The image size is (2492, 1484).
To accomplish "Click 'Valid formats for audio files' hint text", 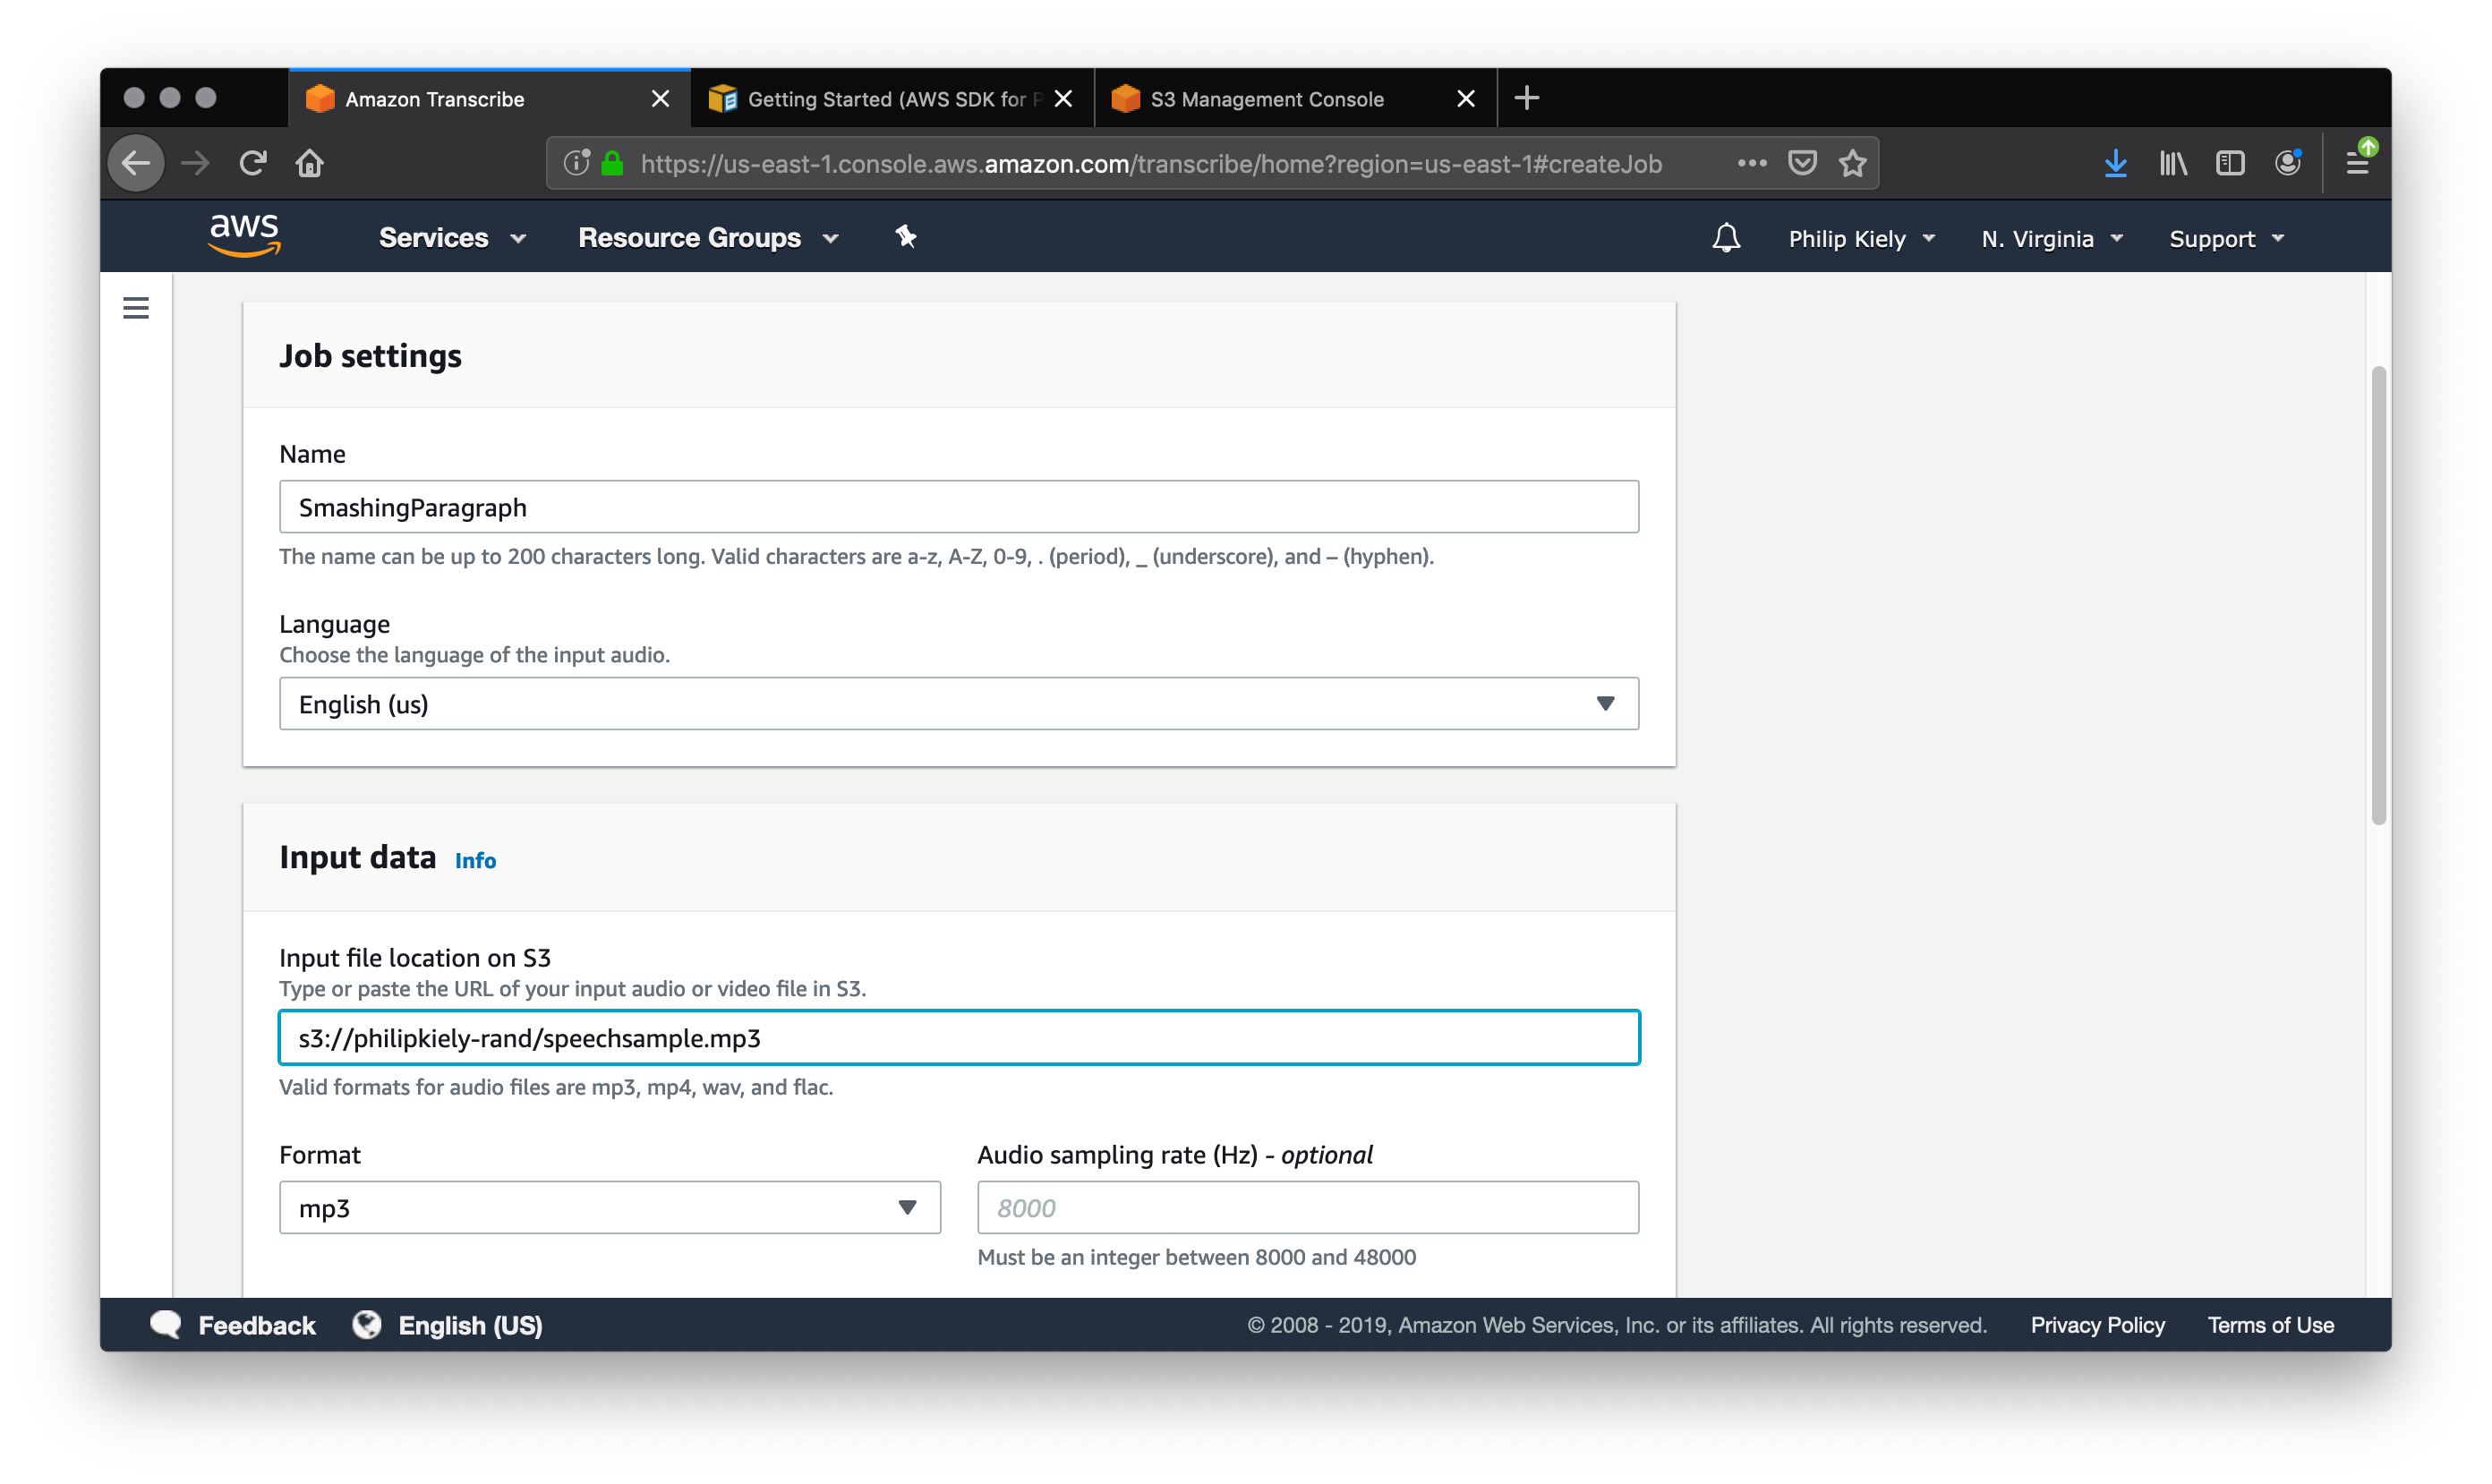I will [x=555, y=1087].
